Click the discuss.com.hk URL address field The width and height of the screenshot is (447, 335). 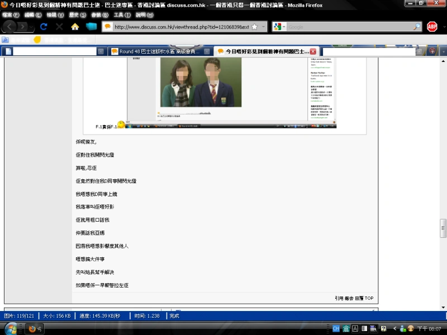pos(182,27)
